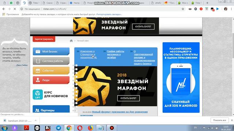The width and height of the screenshot is (234, 131).
Task: Click 'Купить билет' in the large Звездный марафон banner
Action: pyautogui.click(x=128, y=98)
